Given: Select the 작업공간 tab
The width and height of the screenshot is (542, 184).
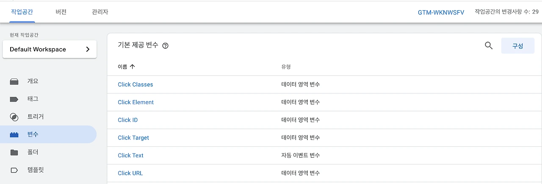Looking at the screenshot, I should (x=22, y=12).
